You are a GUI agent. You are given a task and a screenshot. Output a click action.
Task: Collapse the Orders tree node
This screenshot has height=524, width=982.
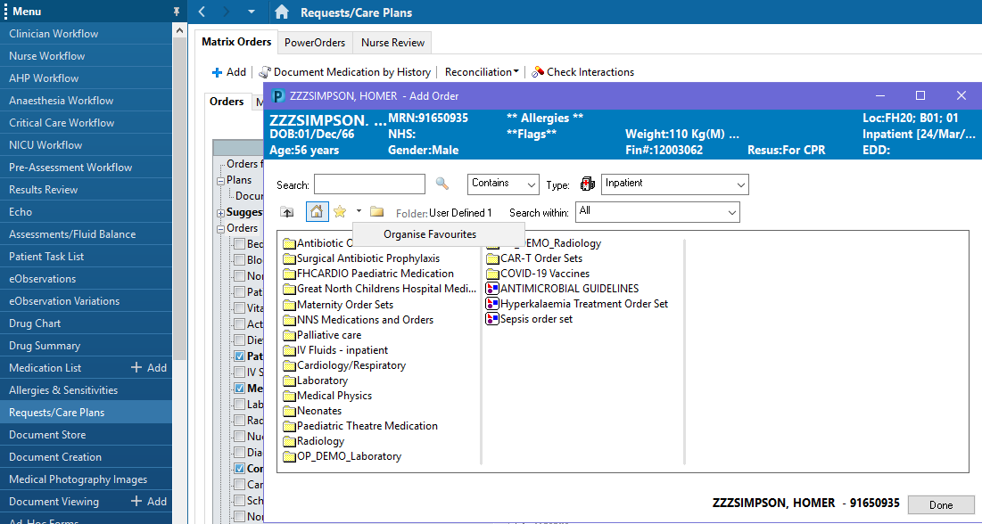pos(220,229)
